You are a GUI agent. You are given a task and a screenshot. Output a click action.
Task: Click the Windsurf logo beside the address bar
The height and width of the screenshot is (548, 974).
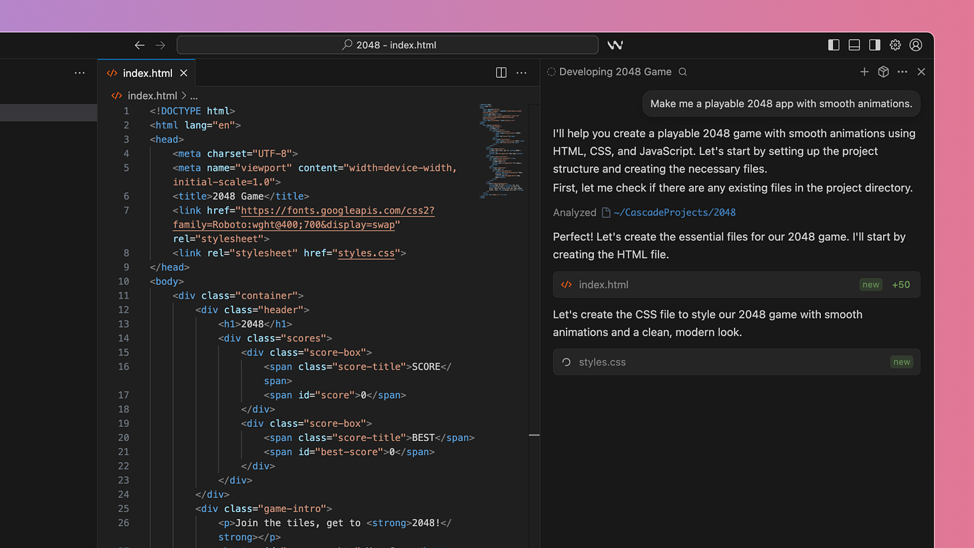(x=615, y=45)
